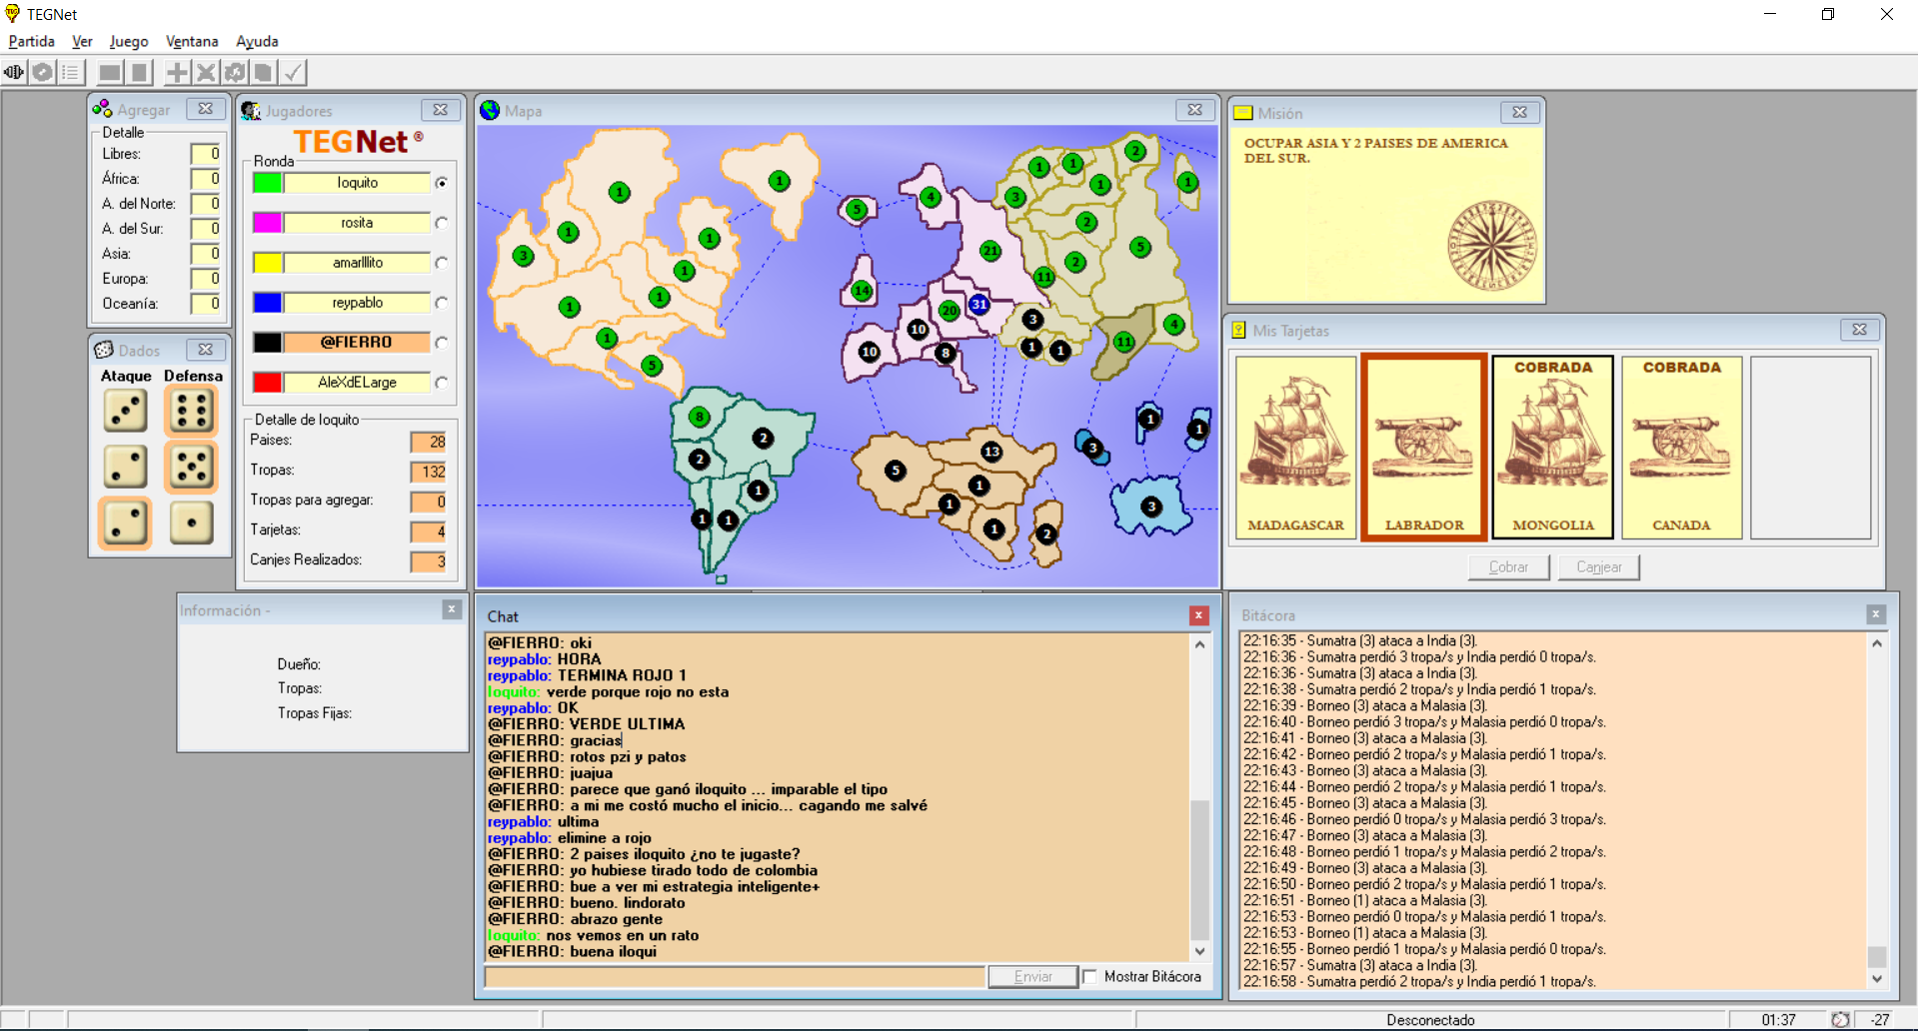Viewport: 1918px width, 1031px height.
Task: Click the Jugadores panel players icon
Action: [x=251, y=110]
